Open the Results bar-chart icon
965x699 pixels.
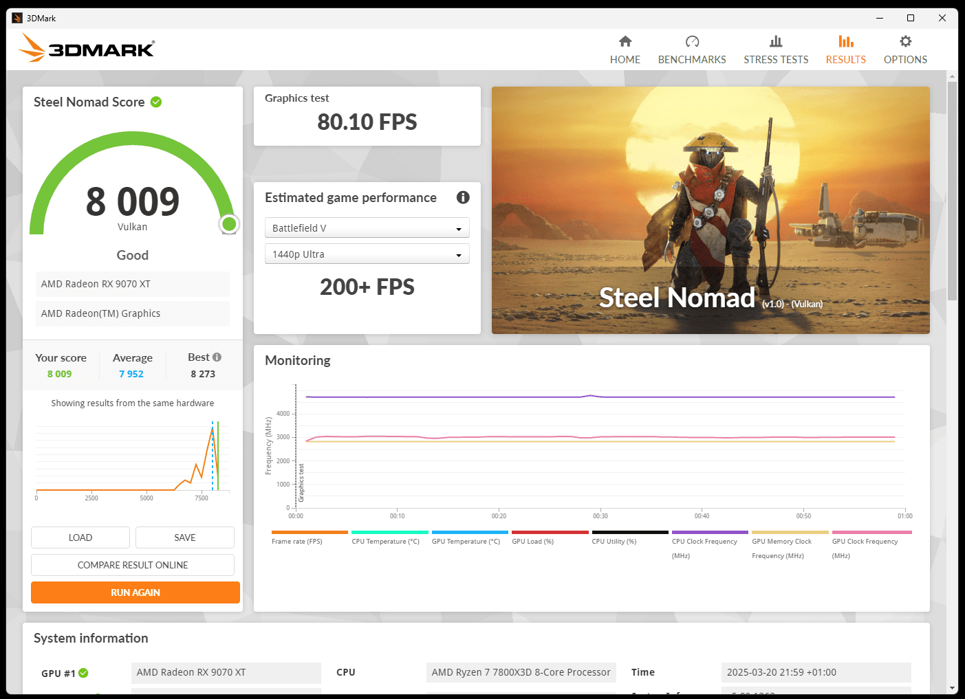pos(846,41)
